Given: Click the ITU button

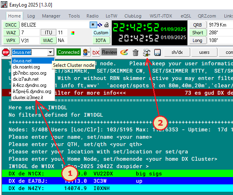Looking at the screenshot, I should pyautogui.click(x=49, y=33).
